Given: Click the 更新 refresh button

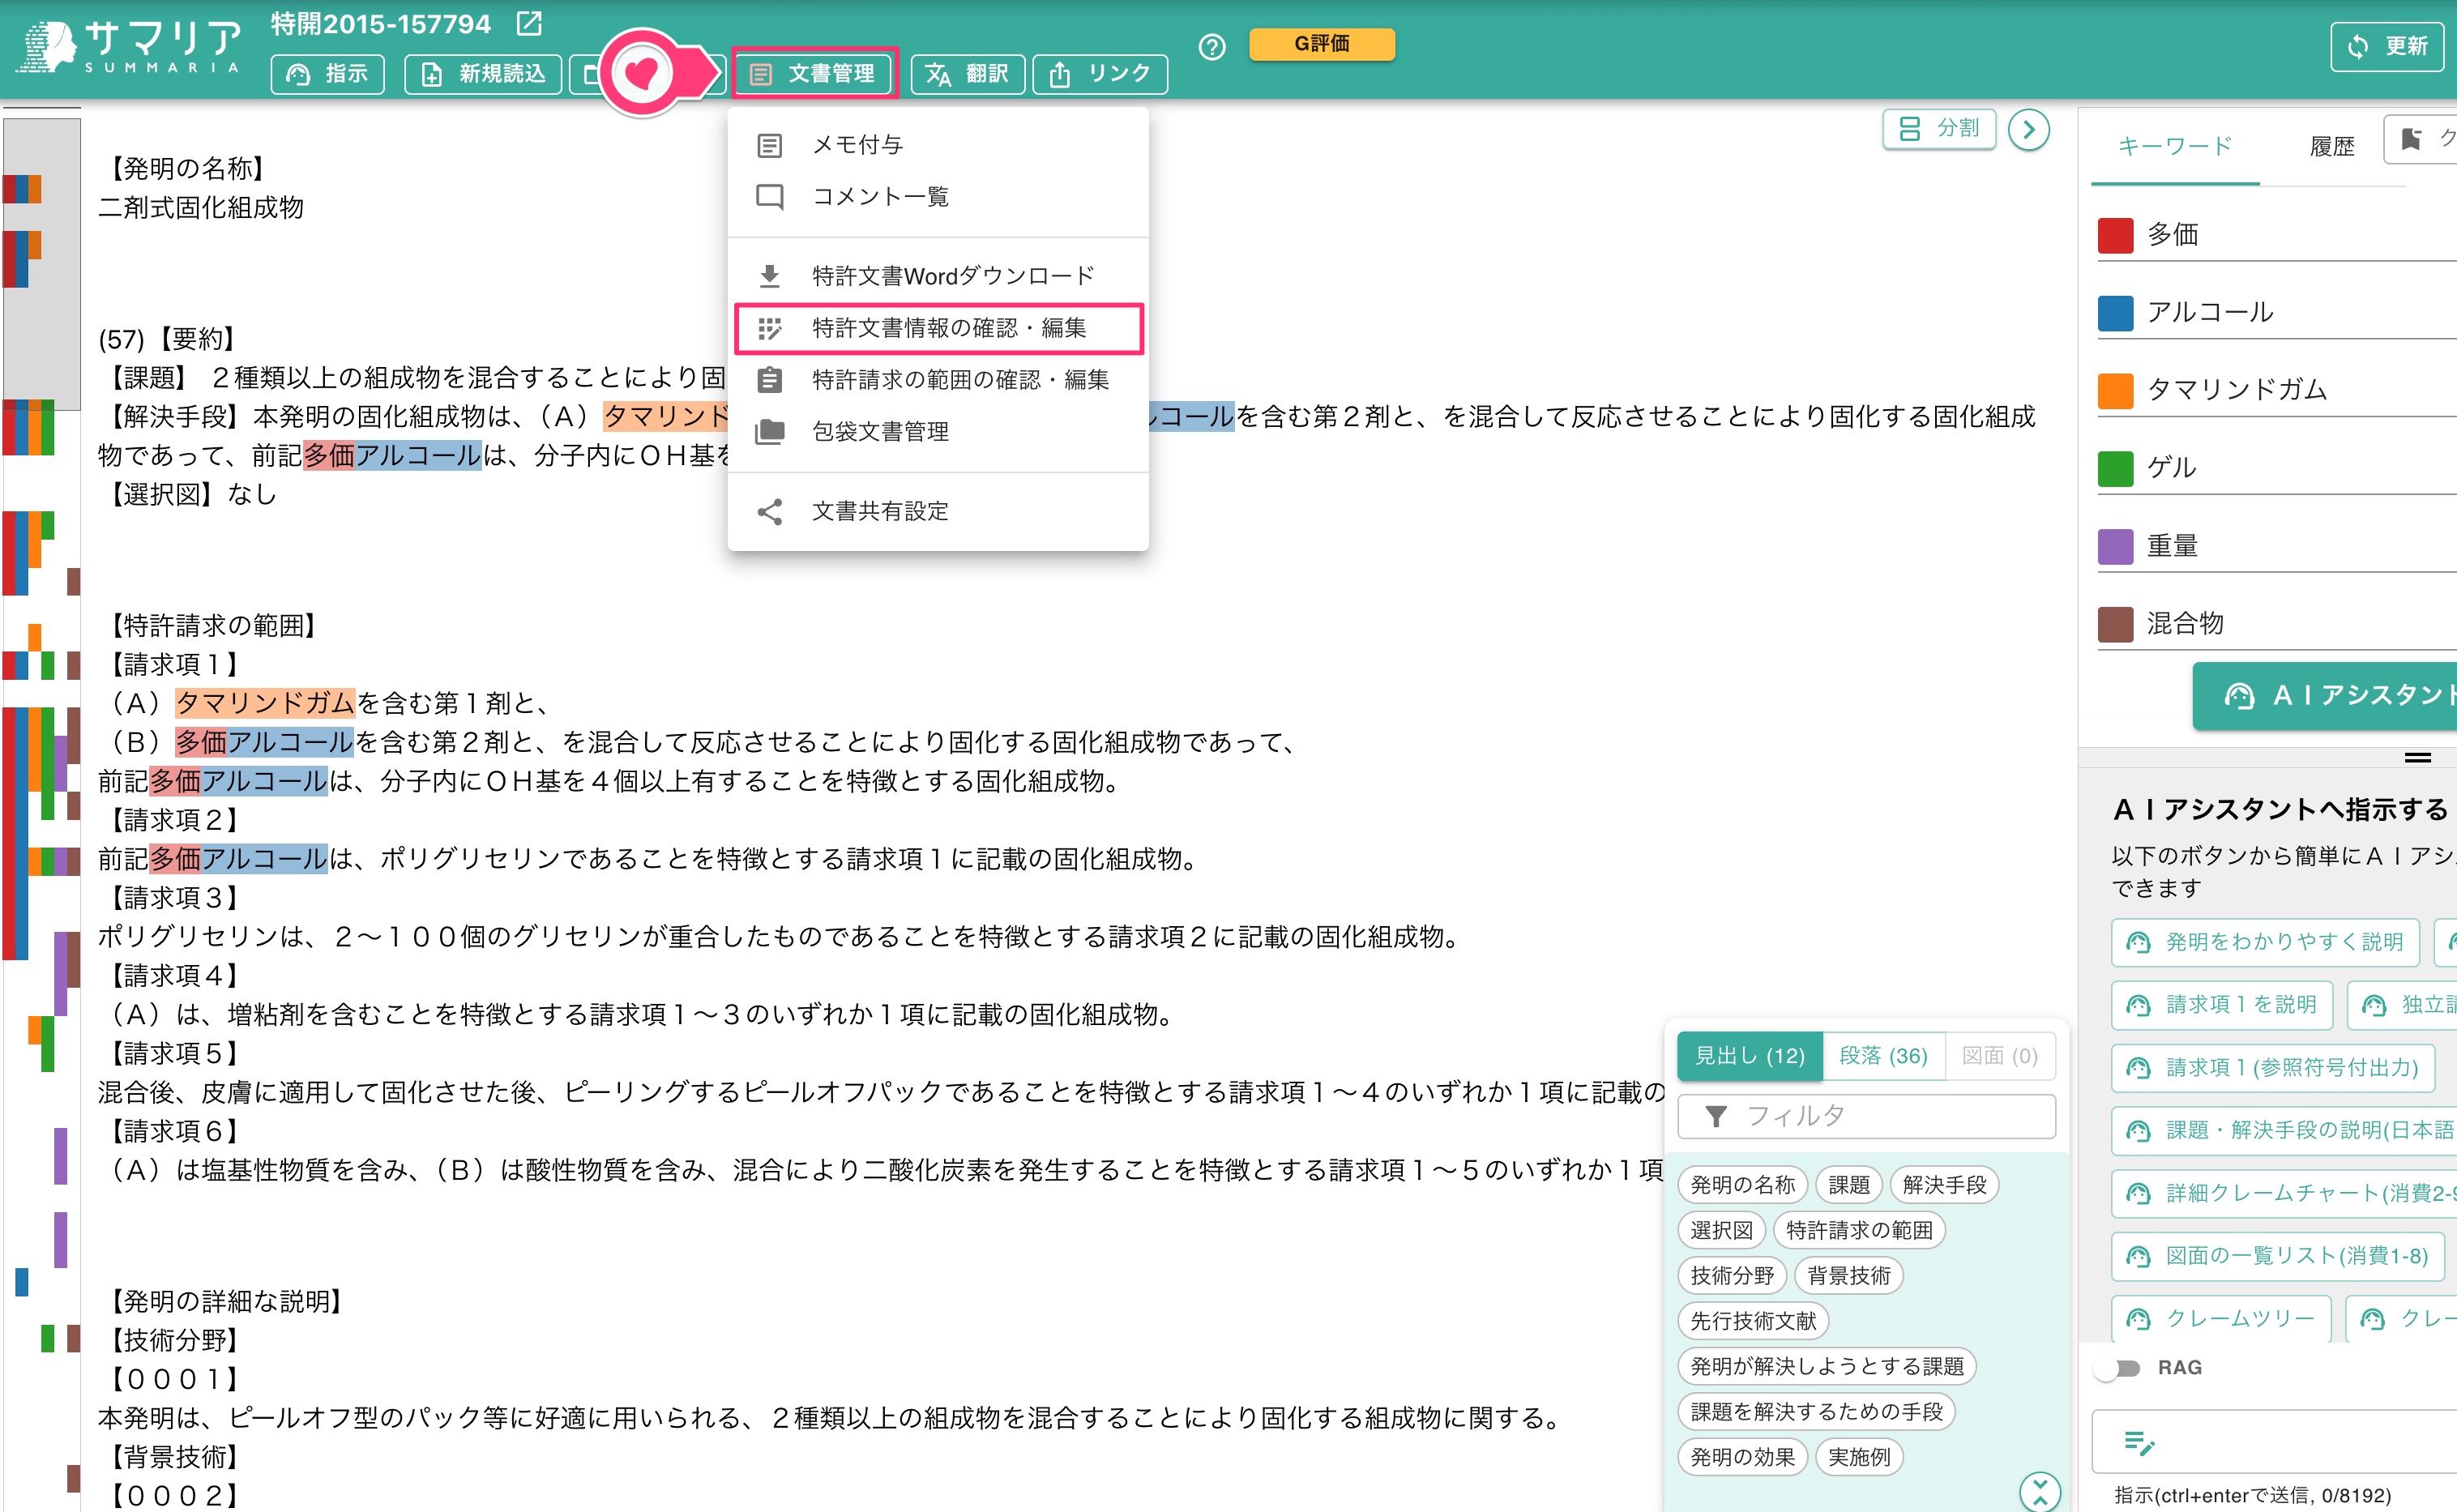Looking at the screenshot, I should pos(2387,46).
